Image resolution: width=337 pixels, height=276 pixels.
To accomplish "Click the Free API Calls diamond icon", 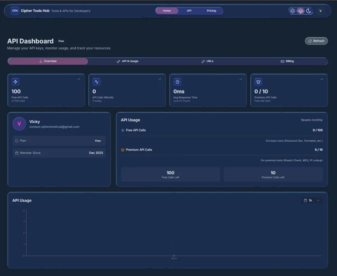I will [123, 130].
